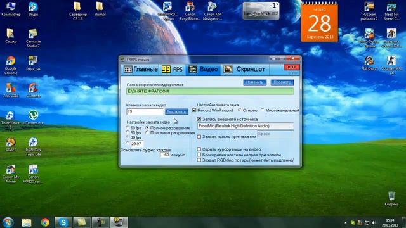
Task: Click the Русская рыбалка 2 desktop icon
Action: click(369, 11)
